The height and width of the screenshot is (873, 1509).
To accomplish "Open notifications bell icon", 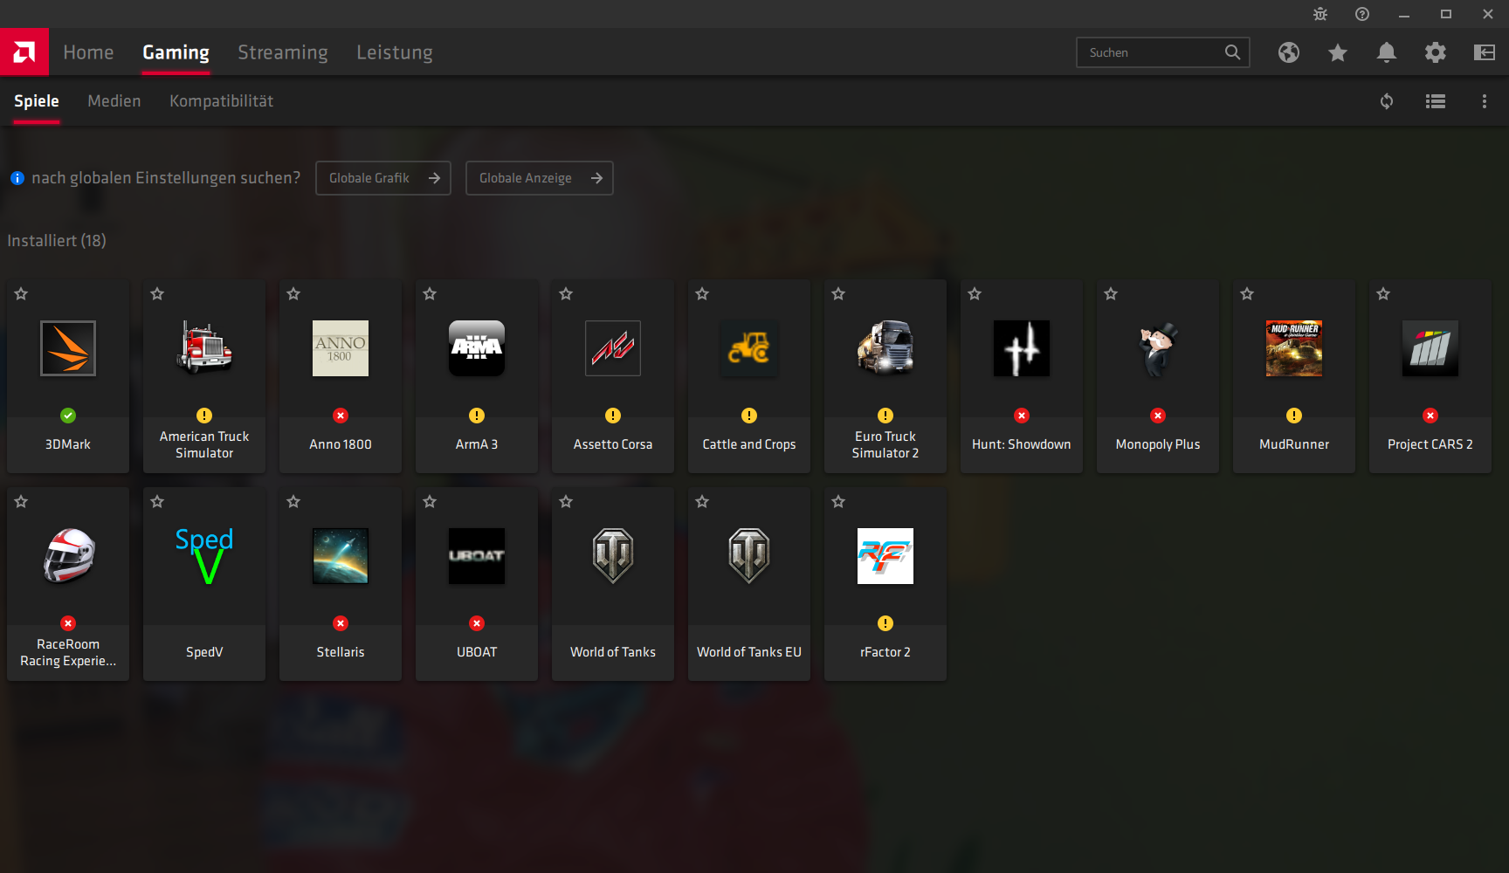I will point(1387,52).
